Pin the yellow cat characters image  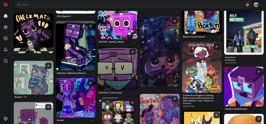coord(217,115)
